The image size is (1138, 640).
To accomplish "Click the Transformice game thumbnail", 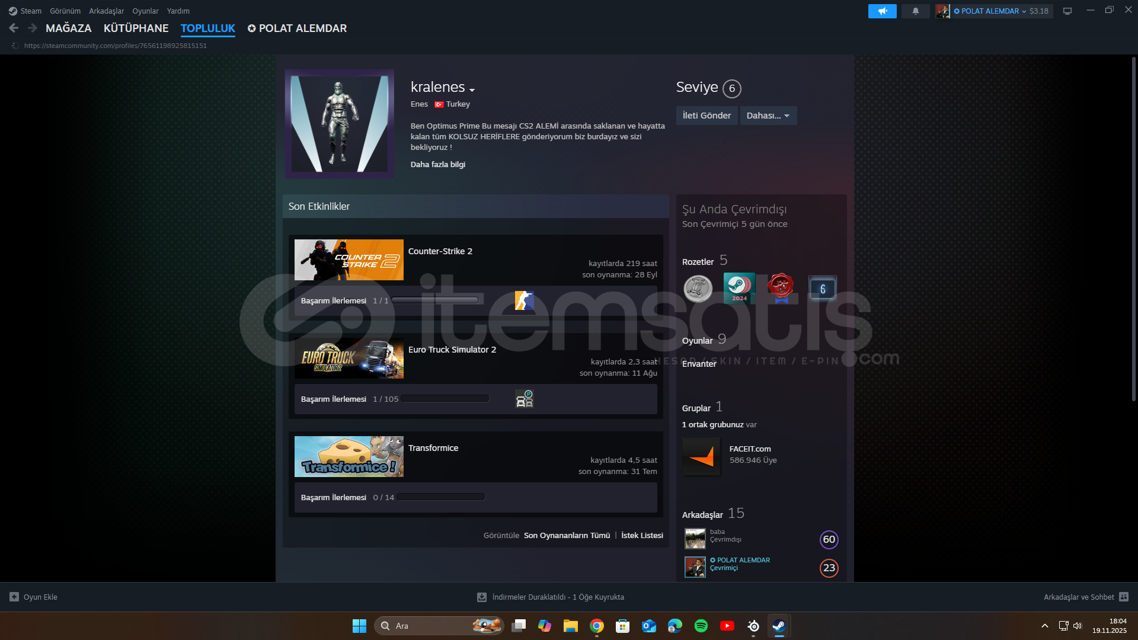I will tap(349, 457).
